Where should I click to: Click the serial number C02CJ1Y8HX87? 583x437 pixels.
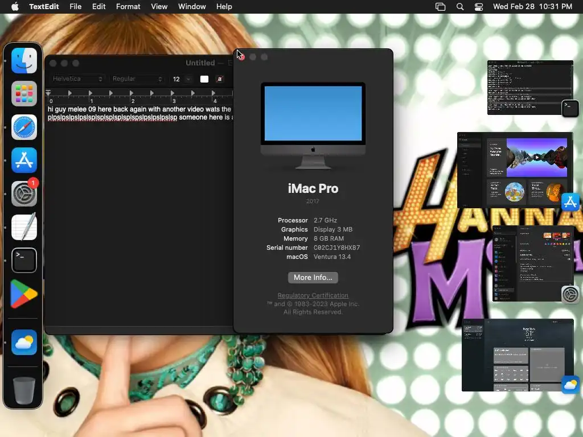tap(337, 248)
